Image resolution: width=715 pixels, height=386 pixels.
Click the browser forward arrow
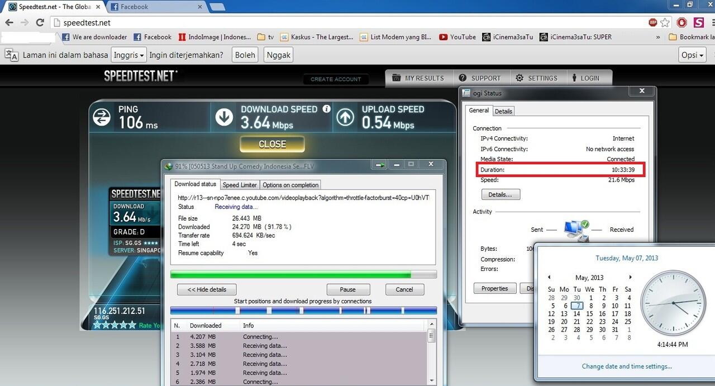click(25, 23)
